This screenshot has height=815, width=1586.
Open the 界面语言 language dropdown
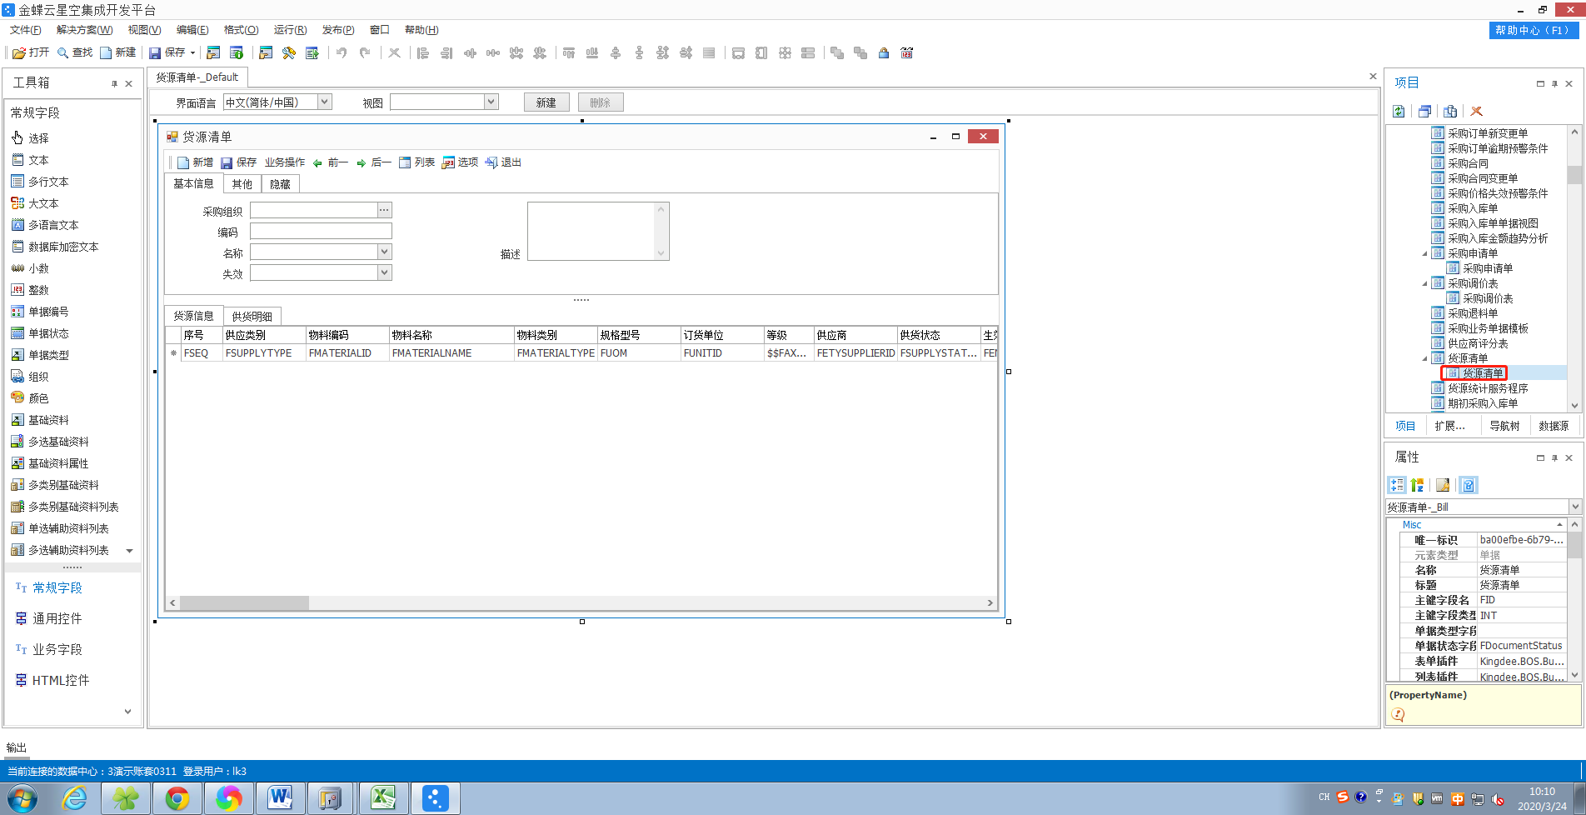325,102
